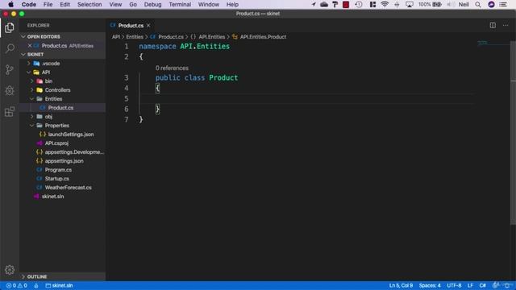
Task: Open the Explorer view in activity bar
Action: [10, 27]
